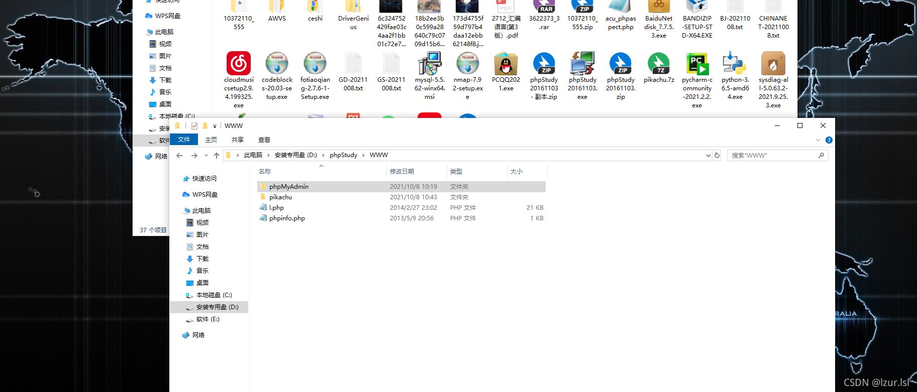Open recent locations dropdown arrow
917x392 pixels.
pos(206,156)
